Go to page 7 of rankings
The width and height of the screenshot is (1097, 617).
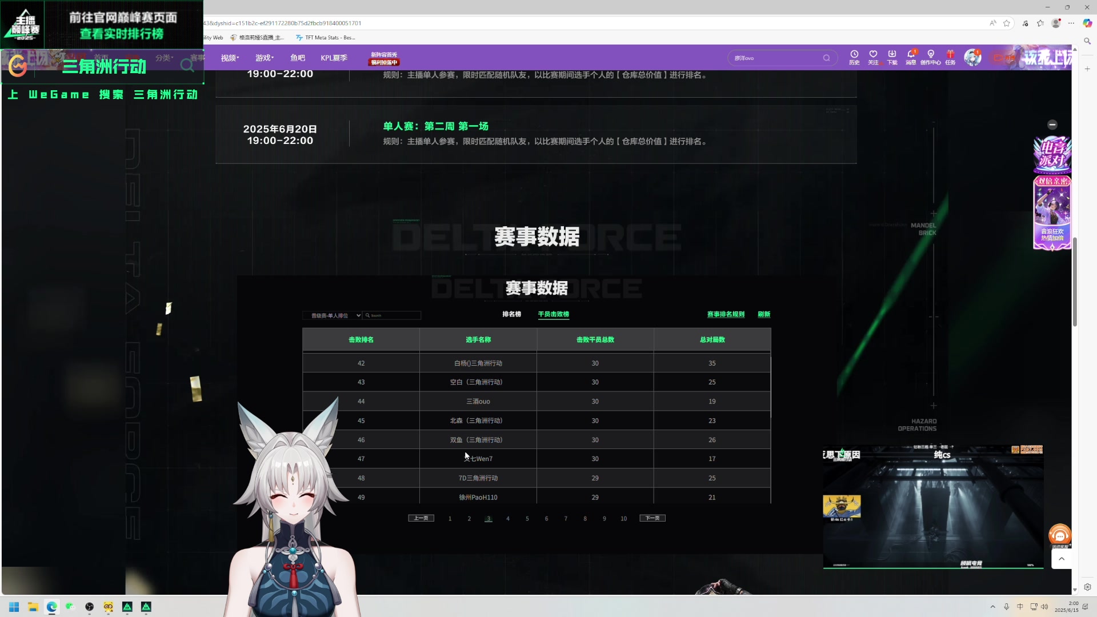[x=566, y=519]
